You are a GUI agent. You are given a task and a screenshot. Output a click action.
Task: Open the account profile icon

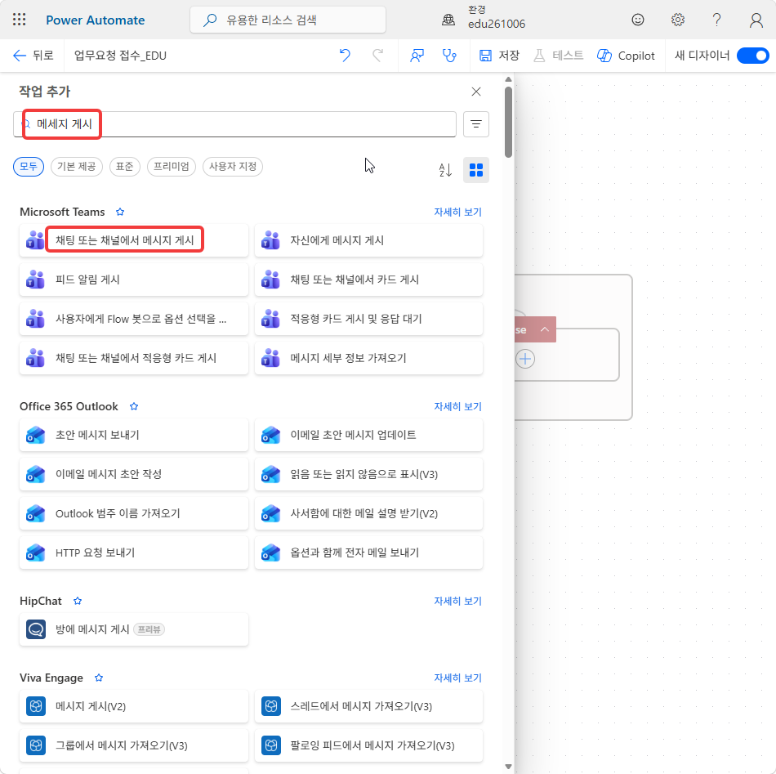click(x=756, y=20)
